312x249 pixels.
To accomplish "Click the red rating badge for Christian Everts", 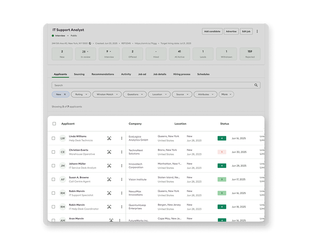I will tap(222, 152).
